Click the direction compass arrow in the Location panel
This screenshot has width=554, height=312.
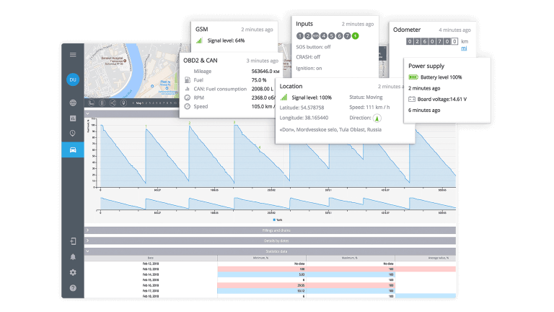pos(376,118)
